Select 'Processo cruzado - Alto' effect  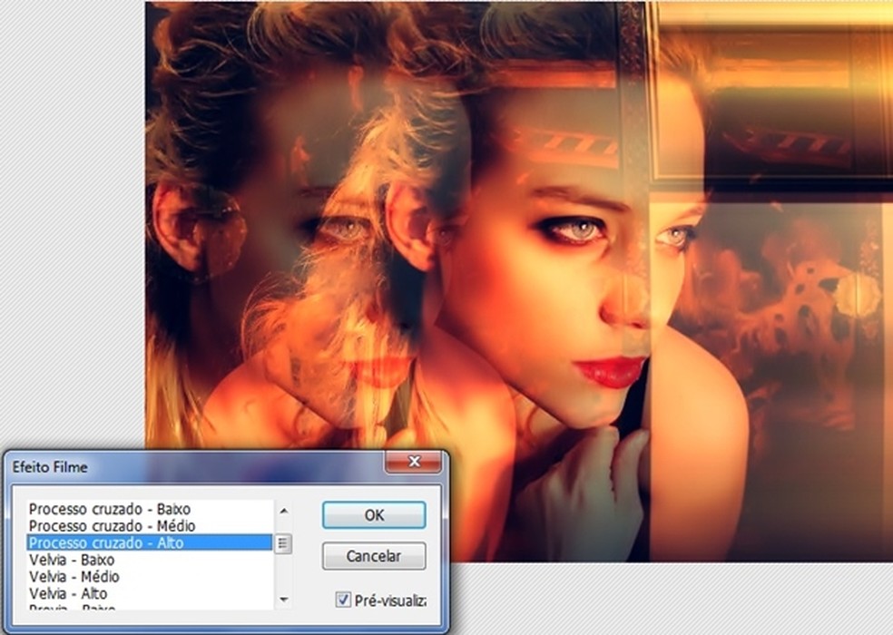click(x=150, y=542)
